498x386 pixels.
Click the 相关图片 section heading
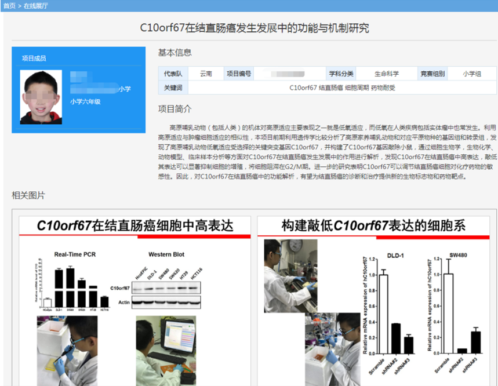pos(28,196)
